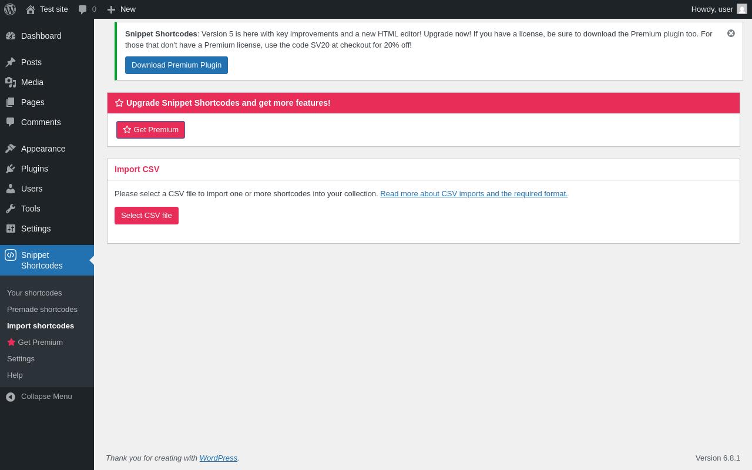Click the star icon beside Get Premium submenu
Screen dimensions: 752x470
tap(11, 342)
